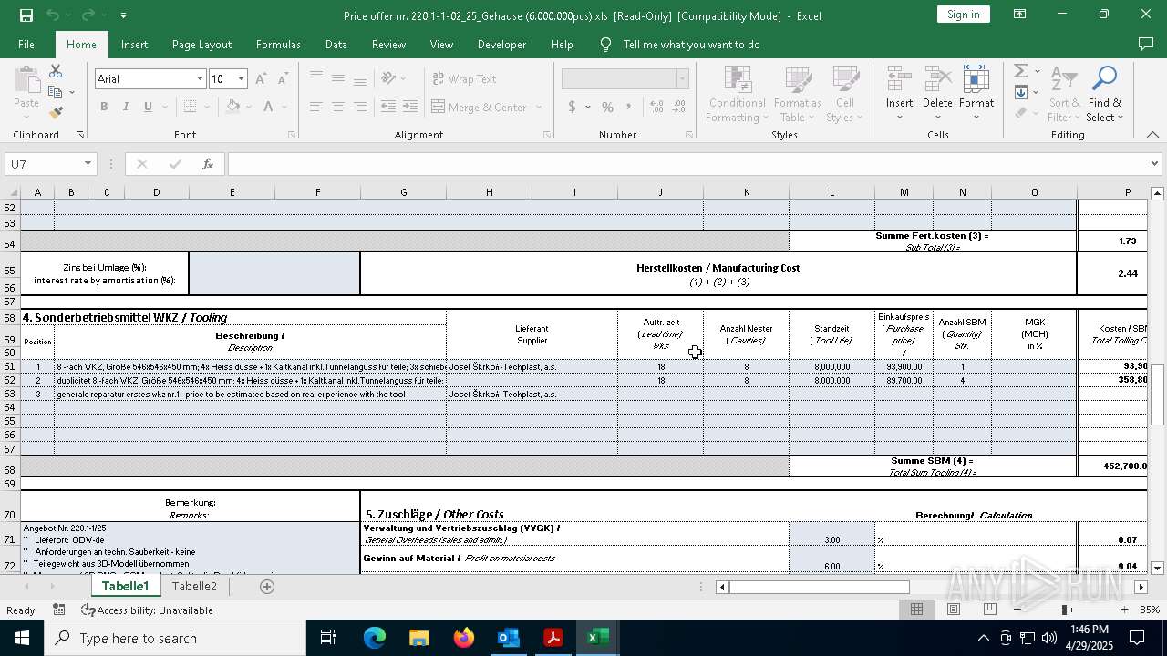Expand the Name Box dropdown arrow

tap(88, 164)
